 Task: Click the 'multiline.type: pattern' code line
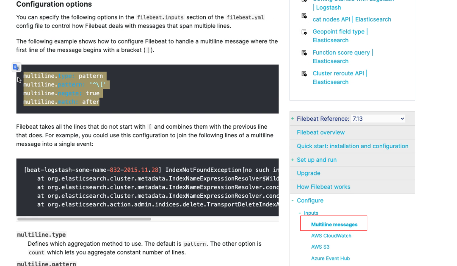coord(63,76)
